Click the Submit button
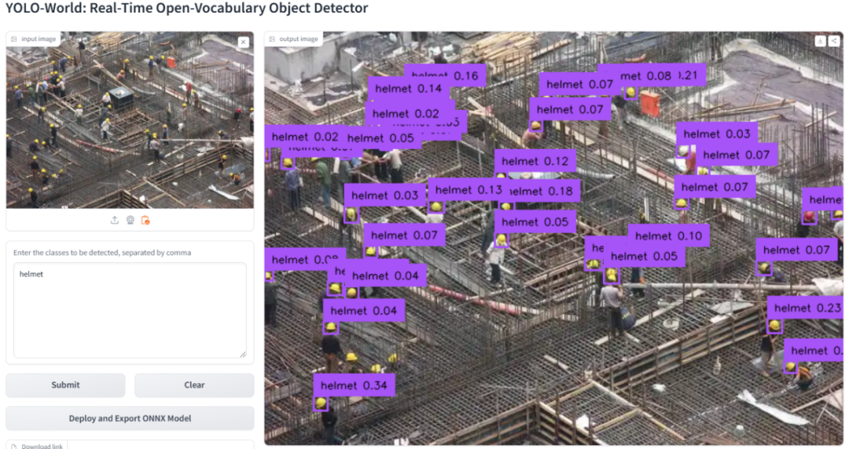 click(x=65, y=385)
